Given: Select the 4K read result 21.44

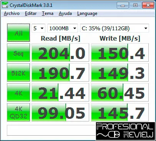Looking at the screenshot, I should click(x=60, y=92).
